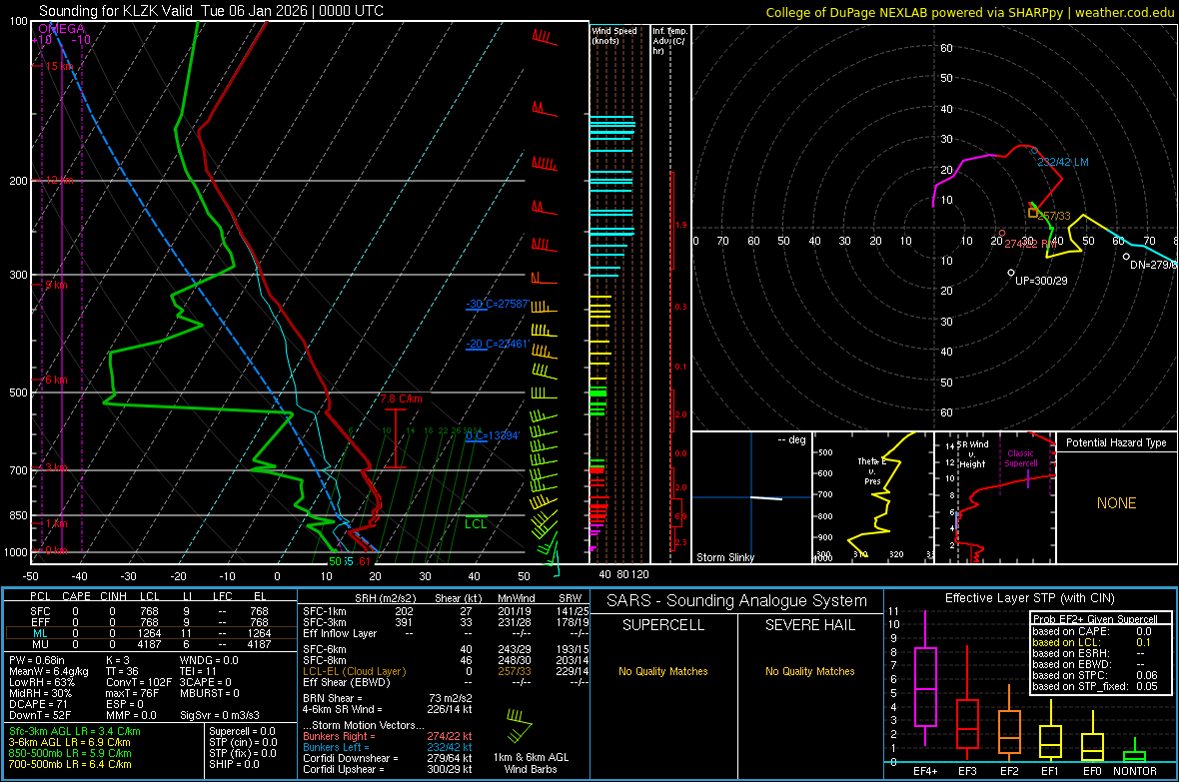
Task: Click the 'ConvT = 102F' value
Action: [138, 682]
